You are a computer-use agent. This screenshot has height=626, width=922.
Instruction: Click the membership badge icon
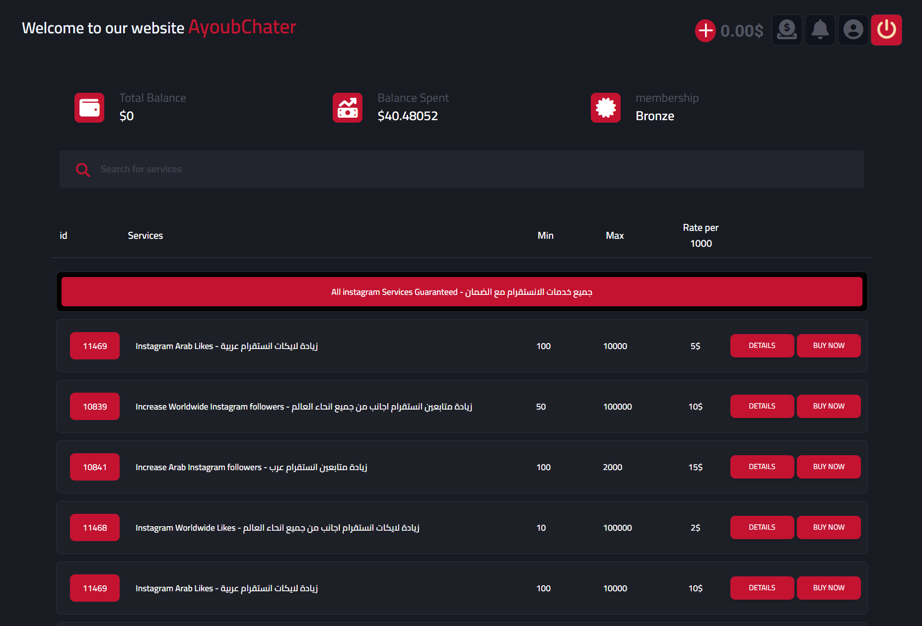[606, 108]
